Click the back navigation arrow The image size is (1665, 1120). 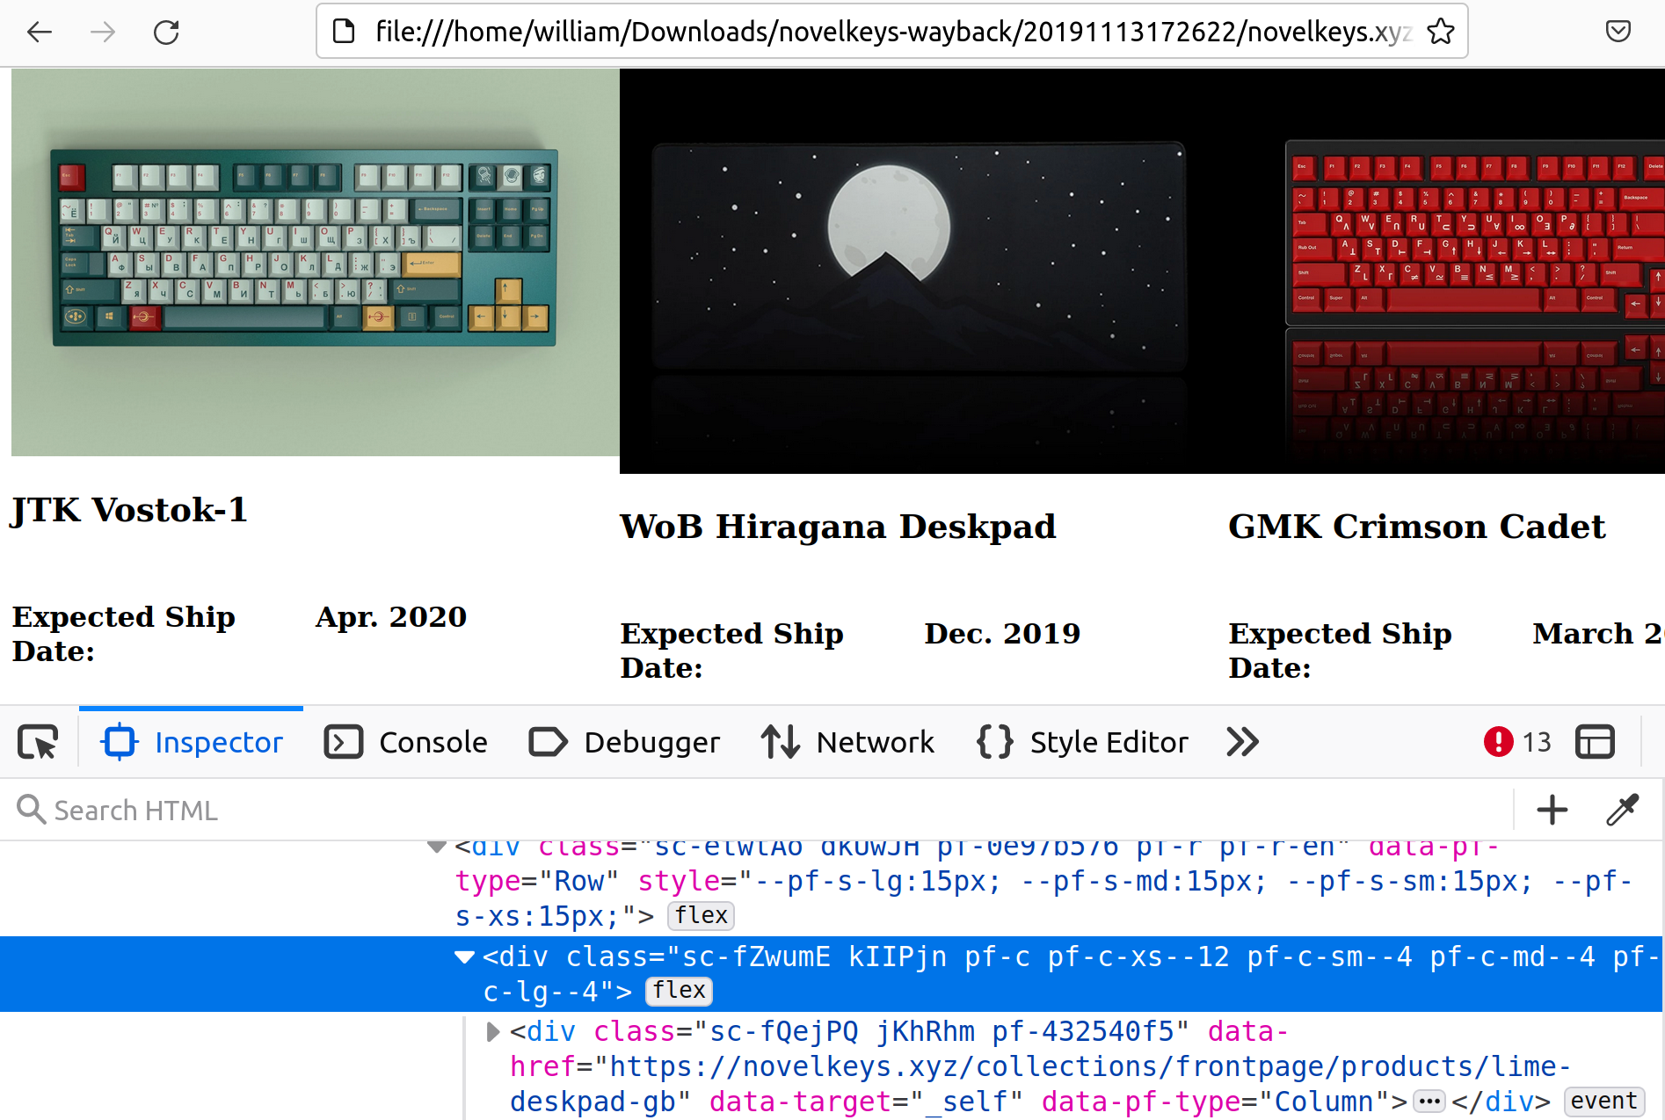39,32
